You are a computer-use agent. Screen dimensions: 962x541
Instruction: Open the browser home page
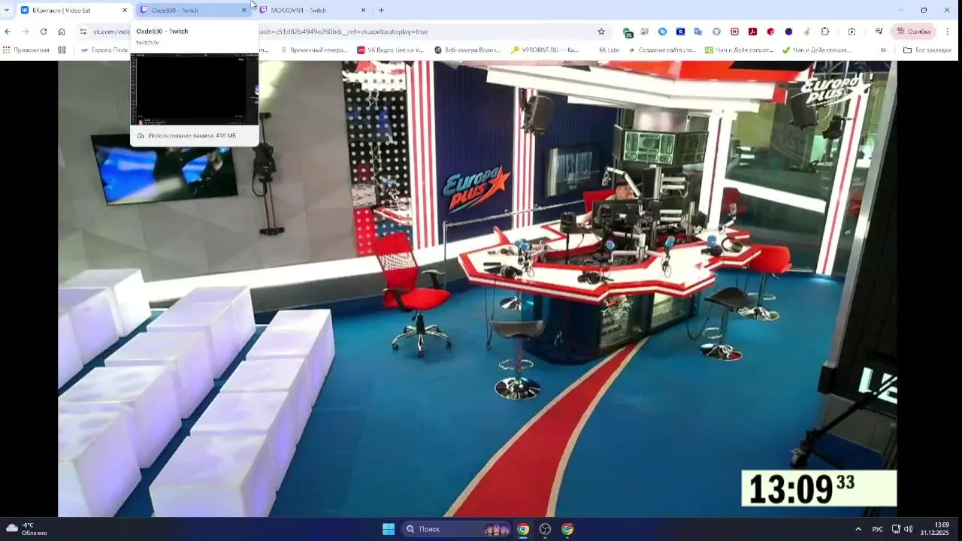pos(62,32)
